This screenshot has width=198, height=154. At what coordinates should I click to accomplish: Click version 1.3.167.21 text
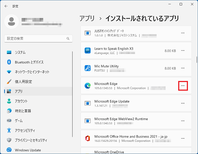[101, 106]
